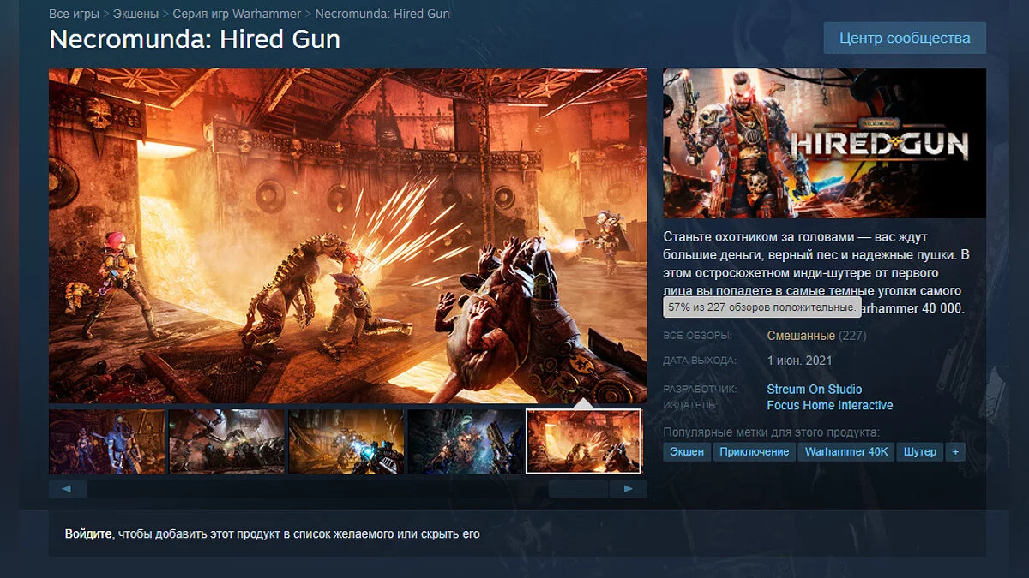1029x578 pixels.
Task: Click the 'Necromunda: Hired Gun' breadcrumb
Action: tap(382, 14)
